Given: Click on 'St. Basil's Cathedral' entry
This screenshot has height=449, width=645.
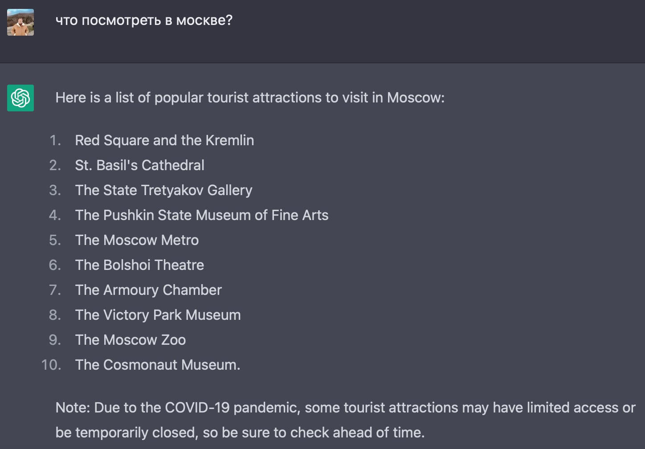Looking at the screenshot, I should point(139,165).
